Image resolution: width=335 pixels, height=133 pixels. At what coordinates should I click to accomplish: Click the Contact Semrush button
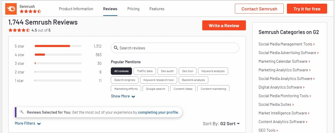pyautogui.click(x=259, y=9)
